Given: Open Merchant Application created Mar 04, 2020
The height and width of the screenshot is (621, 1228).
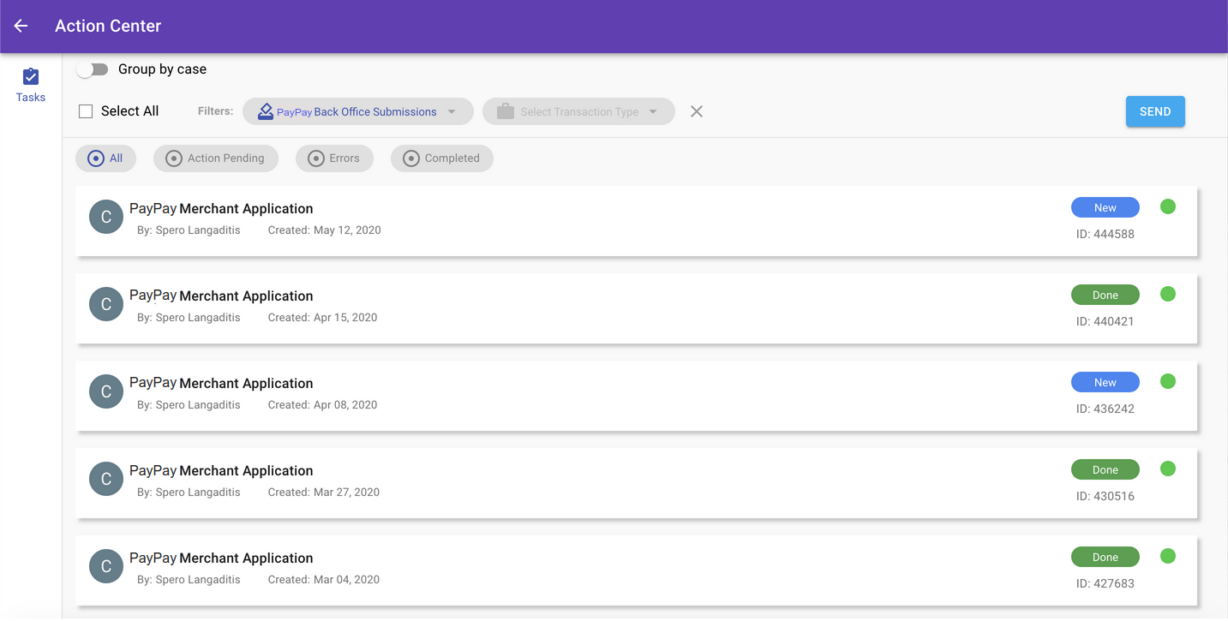Looking at the screenshot, I should pyautogui.click(x=636, y=570).
